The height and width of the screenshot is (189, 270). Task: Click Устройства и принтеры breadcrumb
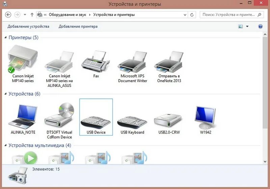(x=114, y=15)
